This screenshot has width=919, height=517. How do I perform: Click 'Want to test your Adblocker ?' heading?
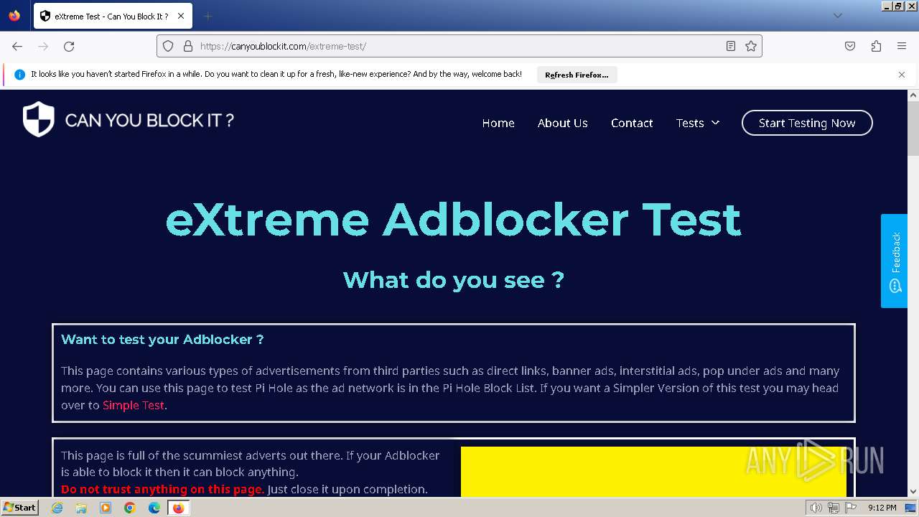162,340
